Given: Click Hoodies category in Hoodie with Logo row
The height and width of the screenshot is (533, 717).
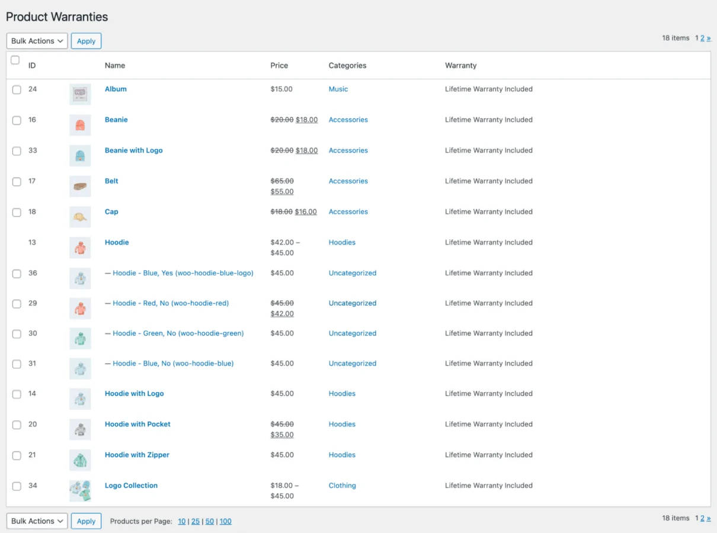Looking at the screenshot, I should tap(342, 394).
